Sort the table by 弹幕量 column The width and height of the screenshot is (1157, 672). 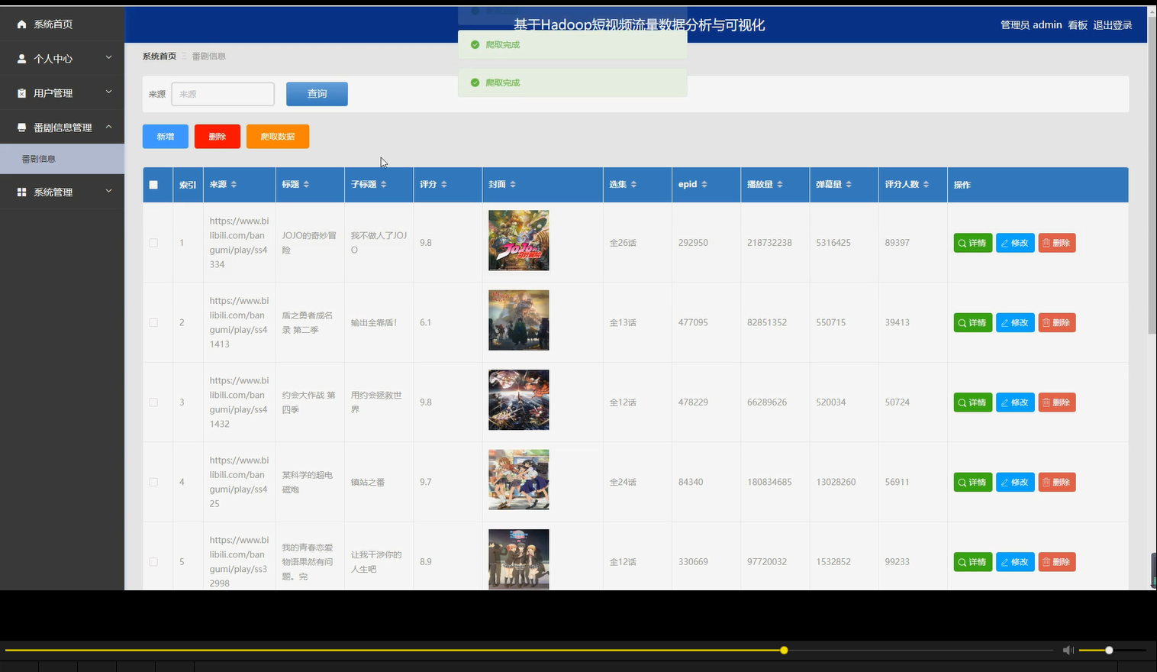point(848,185)
